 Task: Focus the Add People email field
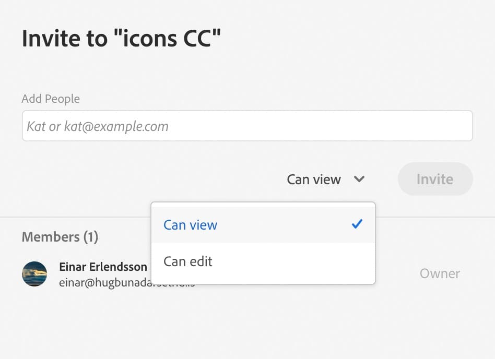click(x=247, y=126)
